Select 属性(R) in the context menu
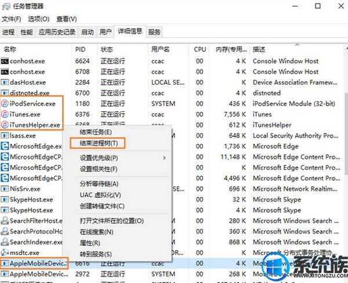The height and width of the screenshot is (283, 348). (x=90, y=243)
